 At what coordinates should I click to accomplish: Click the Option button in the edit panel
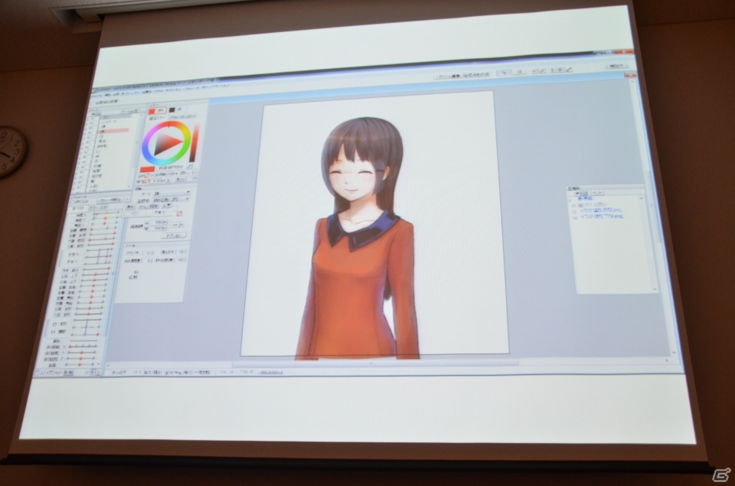tap(173, 235)
